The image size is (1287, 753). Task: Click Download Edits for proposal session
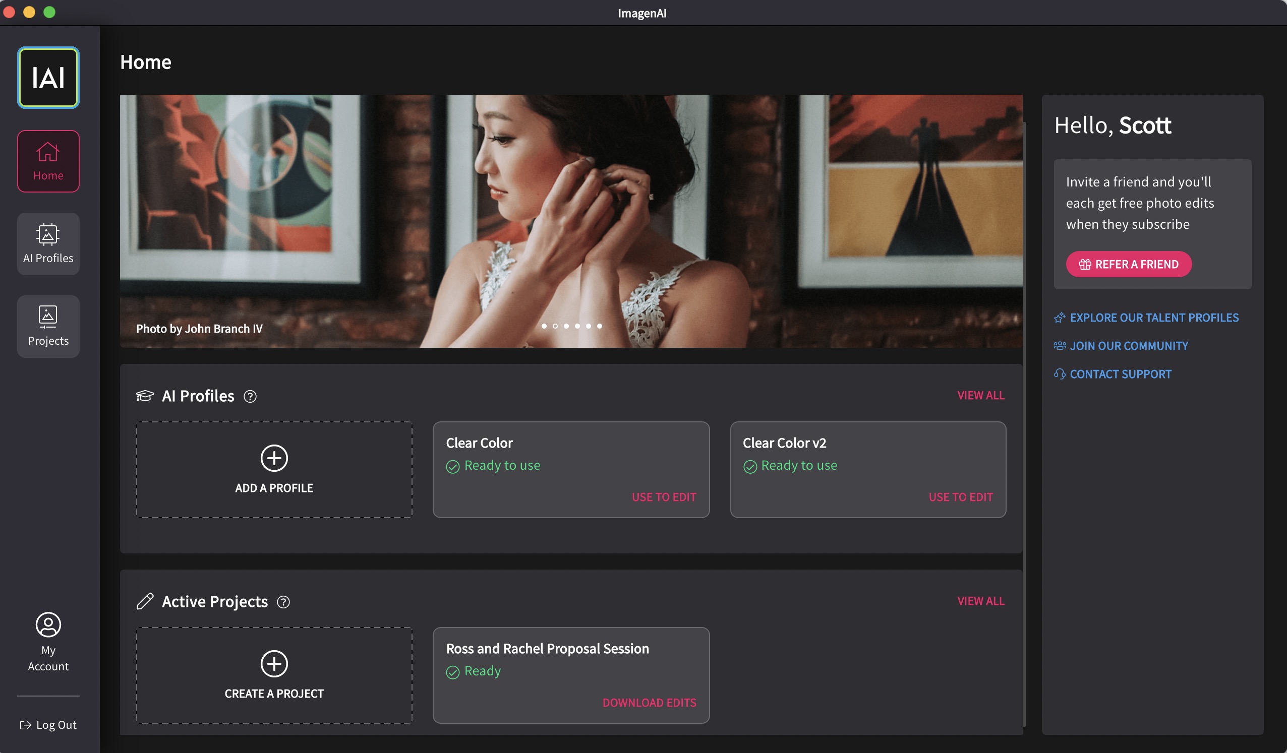click(650, 702)
